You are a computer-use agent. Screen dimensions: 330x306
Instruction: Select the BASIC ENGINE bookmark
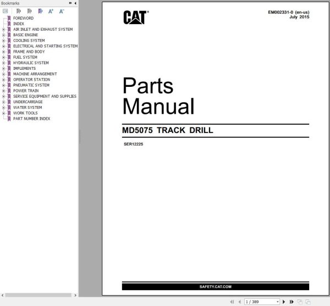tap(25, 35)
